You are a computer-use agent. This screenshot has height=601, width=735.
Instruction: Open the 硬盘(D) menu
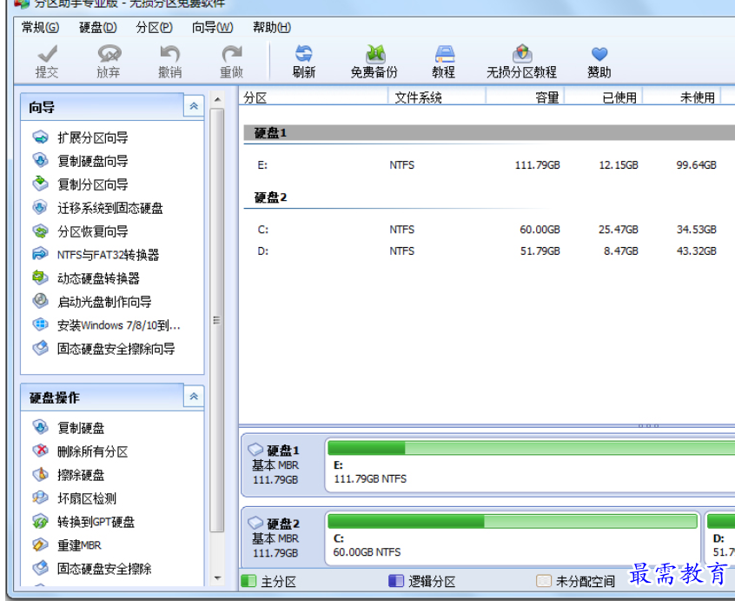coord(97,27)
